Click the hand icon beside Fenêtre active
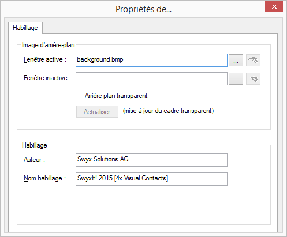Viewport: 287px width, 237px height. tap(253, 61)
